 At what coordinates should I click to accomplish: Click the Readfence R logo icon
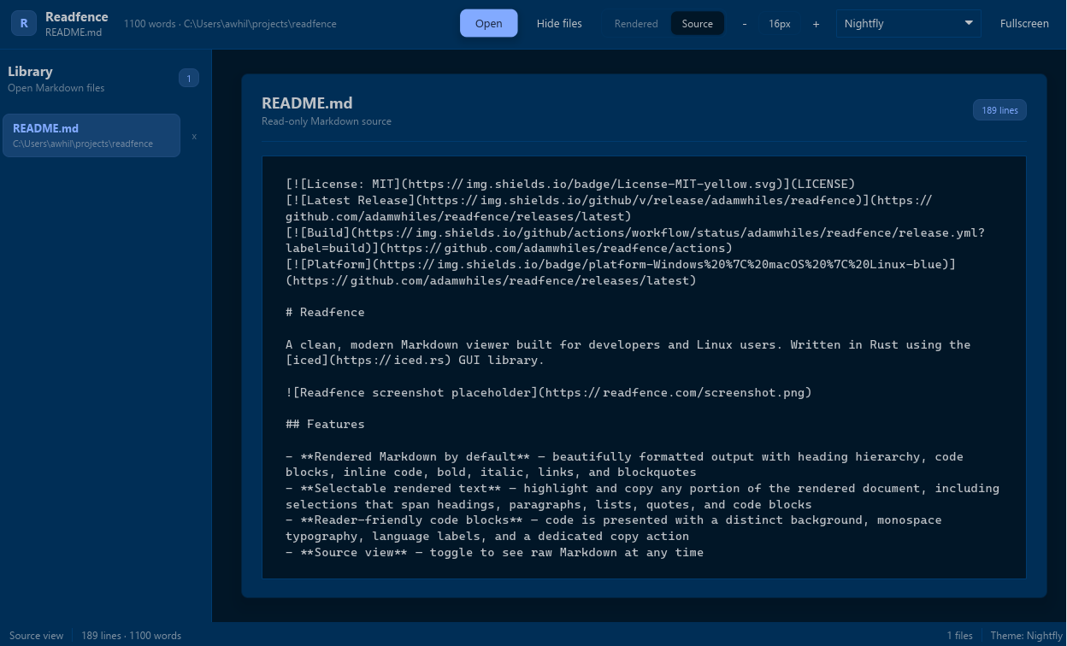click(24, 23)
